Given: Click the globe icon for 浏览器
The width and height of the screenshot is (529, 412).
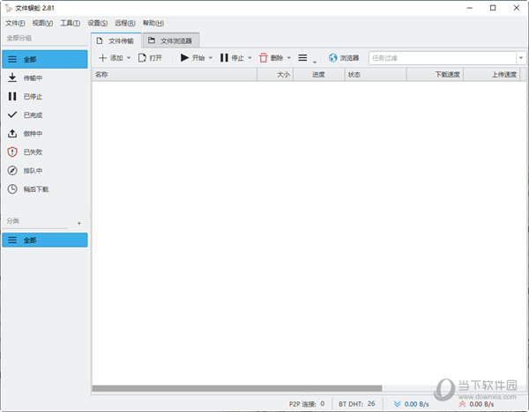Looking at the screenshot, I should pos(332,58).
